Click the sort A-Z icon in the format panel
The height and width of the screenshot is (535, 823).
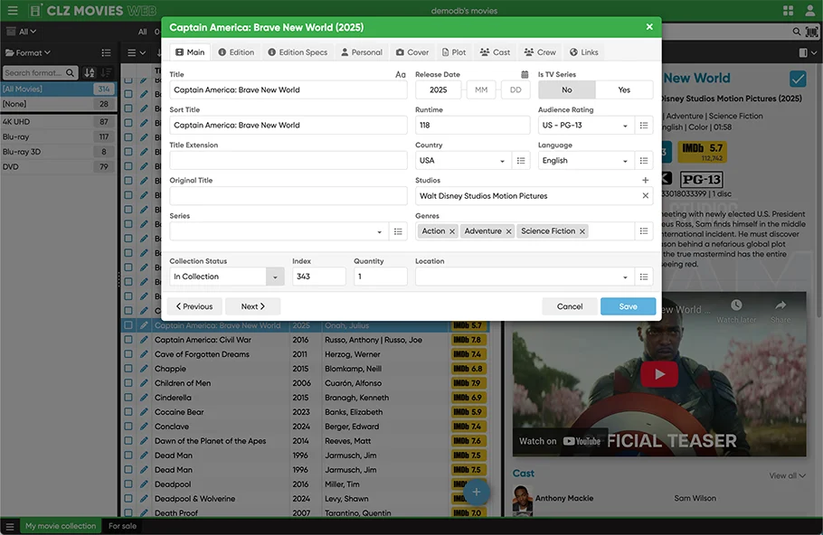[x=90, y=73]
